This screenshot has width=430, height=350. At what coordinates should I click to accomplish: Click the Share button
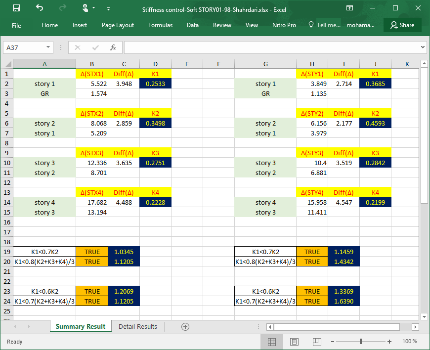tap(402, 25)
